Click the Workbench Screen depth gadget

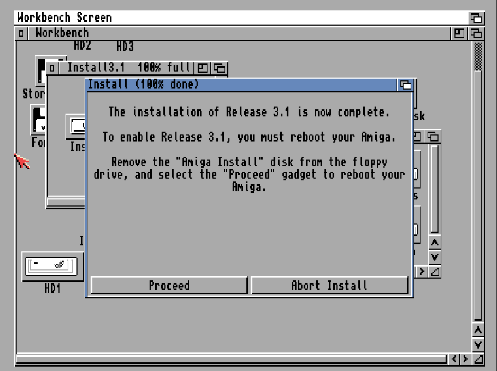pos(476,17)
